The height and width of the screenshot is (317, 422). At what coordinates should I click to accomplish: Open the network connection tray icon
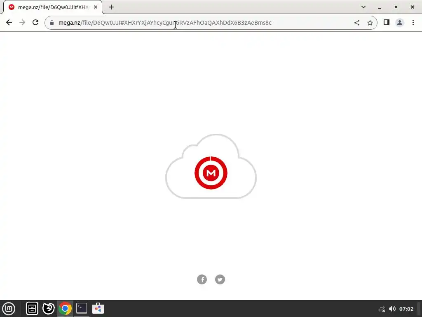pos(382,309)
